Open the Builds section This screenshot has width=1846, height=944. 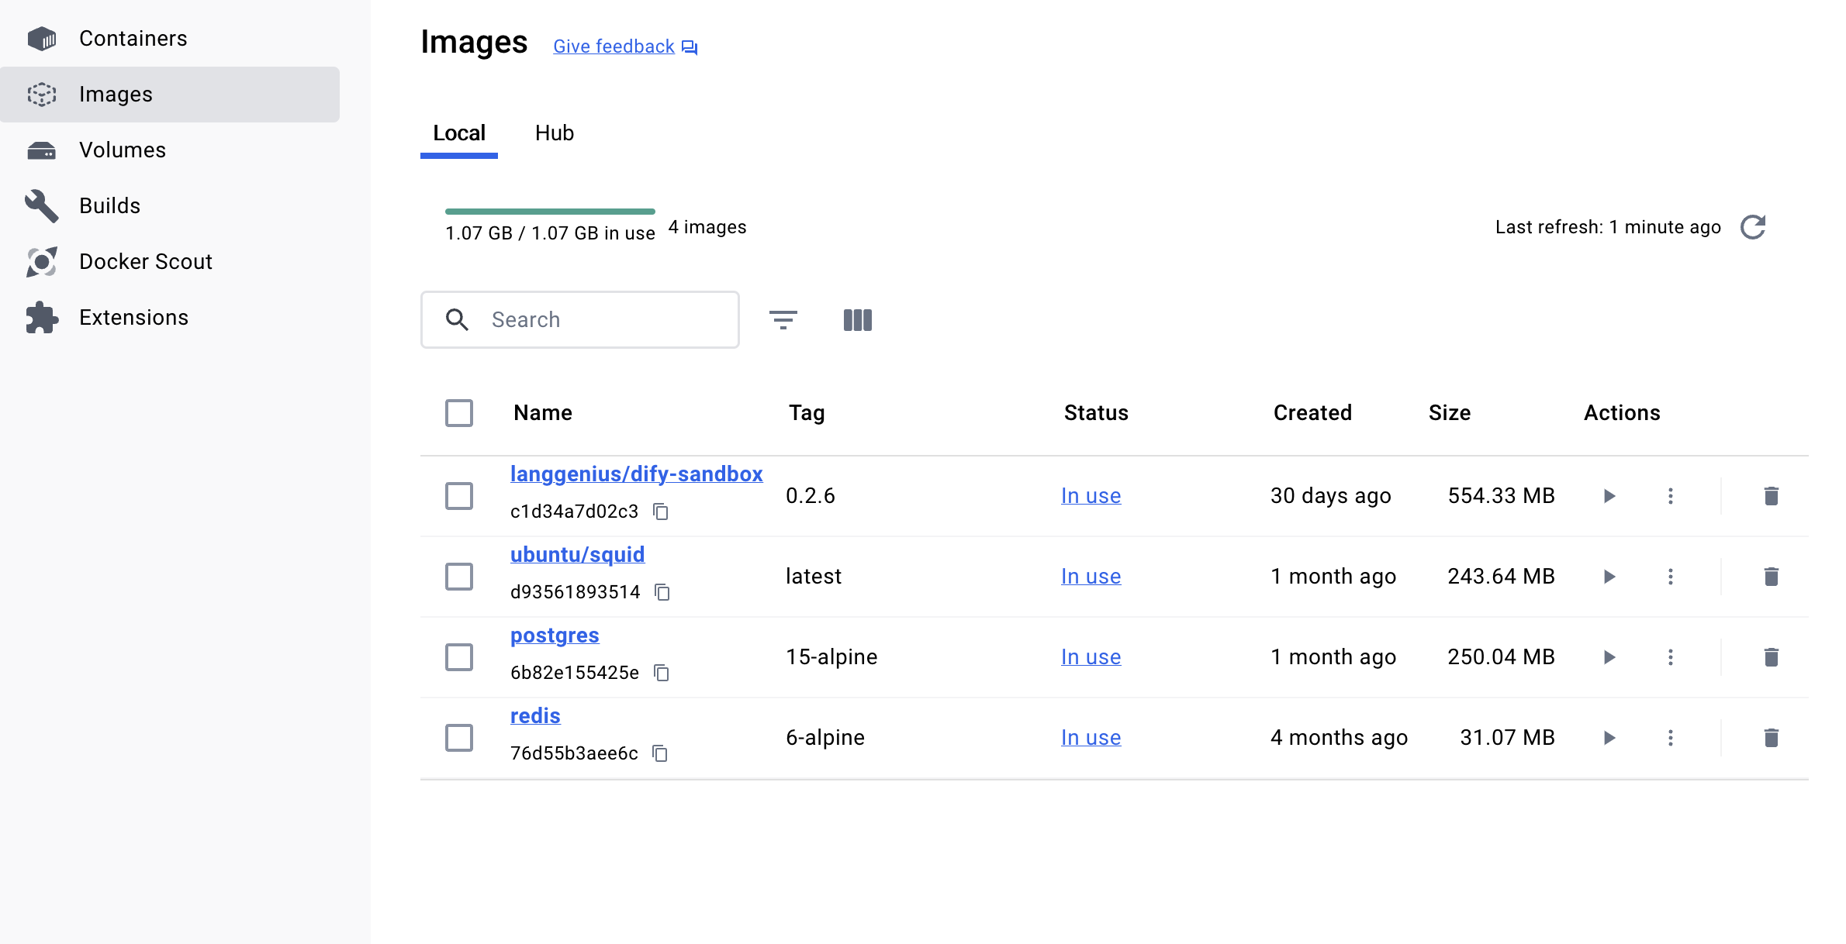[170, 205]
